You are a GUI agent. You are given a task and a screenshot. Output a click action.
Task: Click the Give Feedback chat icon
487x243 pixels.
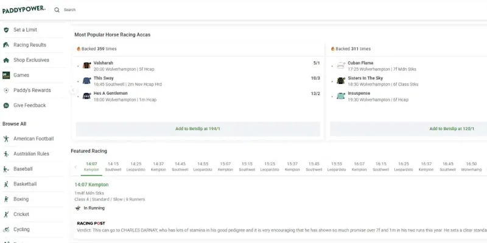click(x=6, y=105)
